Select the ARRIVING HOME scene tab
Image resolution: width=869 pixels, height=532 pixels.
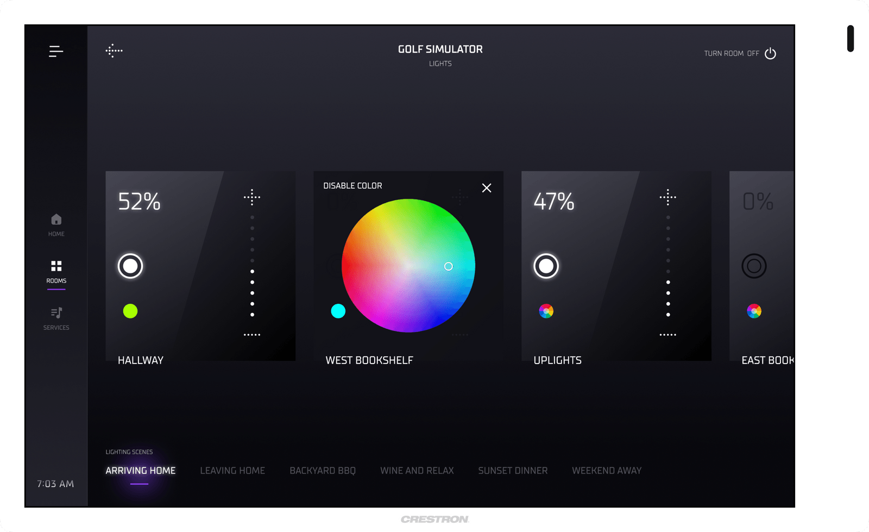(141, 471)
